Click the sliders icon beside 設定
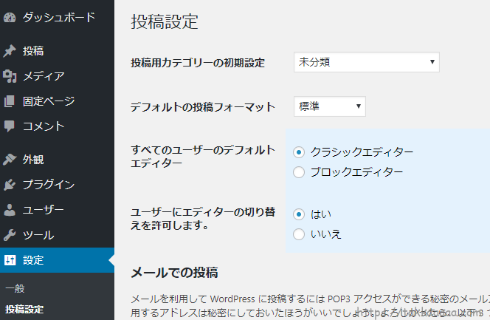Image resolution: width=490 pixels, height=320 pixels. pyautogui.click(x=10, y=260)
